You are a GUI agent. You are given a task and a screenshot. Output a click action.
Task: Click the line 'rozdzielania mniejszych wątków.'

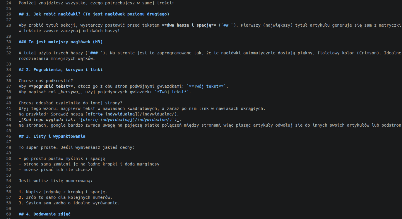point(57,58)
